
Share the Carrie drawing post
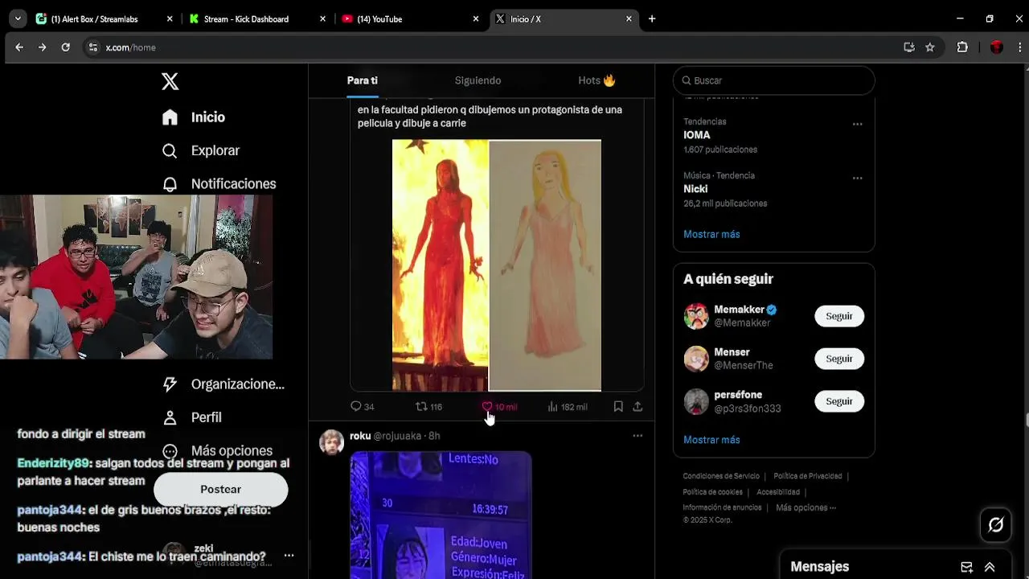637,407
